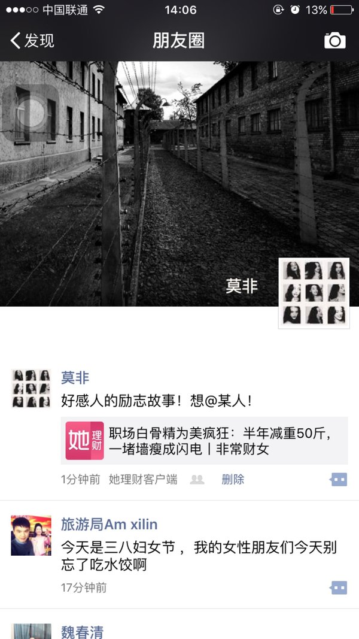Tap the visibility people icon beside 删除
359x639 pixels.
tap(197, 480)
